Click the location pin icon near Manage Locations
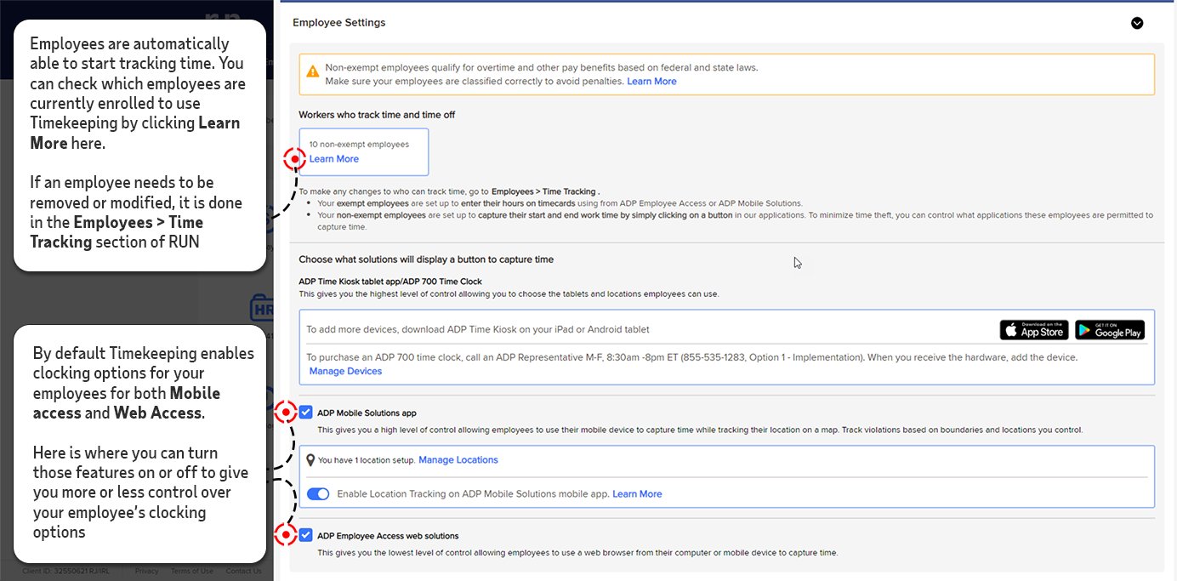 point(309,459)
